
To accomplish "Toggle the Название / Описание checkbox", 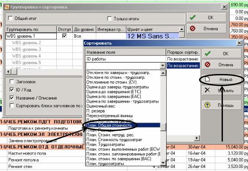I will pyautogui.click(x=12, y=98).
